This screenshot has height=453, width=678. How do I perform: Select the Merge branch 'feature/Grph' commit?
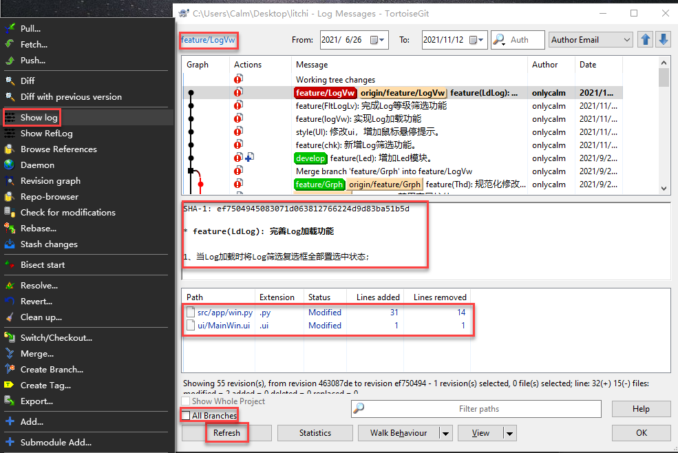402,171
